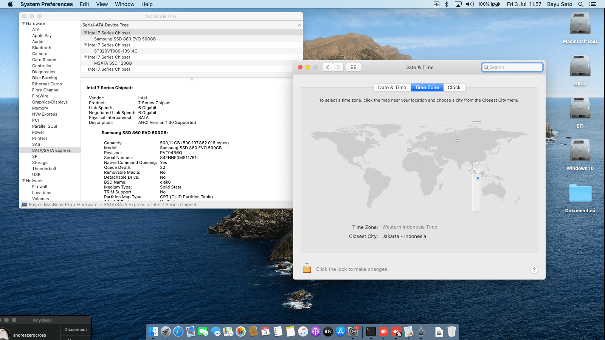This screenshot has width=605, height=340.
Task: Collapse the Network section in sidebar
Action: (x=24, y=181)
